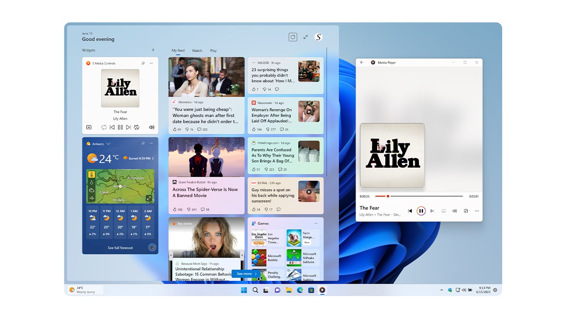Select temperature map layer
Screen dimensions: 566x318
coord(92,174)
